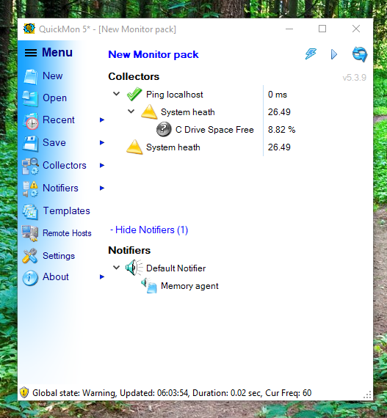Collapse the Ping localhost collector node
Viewport: 387px width, 418px height.
click(116, 94)
